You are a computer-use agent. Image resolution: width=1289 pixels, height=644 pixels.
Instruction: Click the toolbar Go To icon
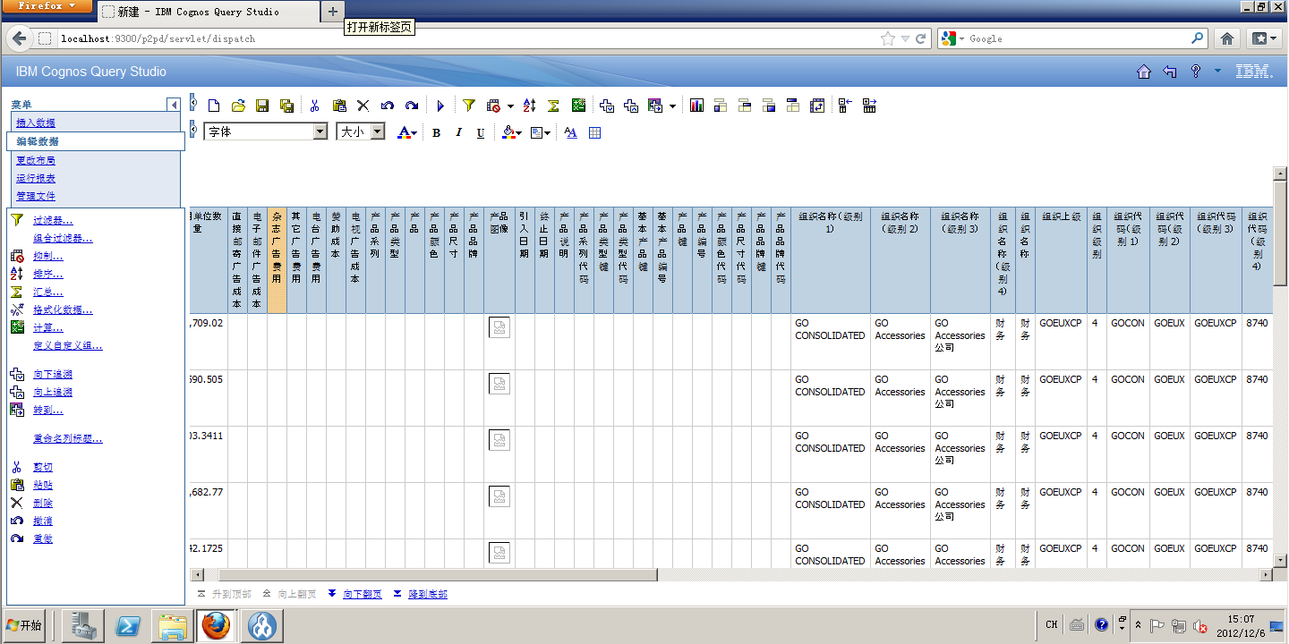[655, 106]
